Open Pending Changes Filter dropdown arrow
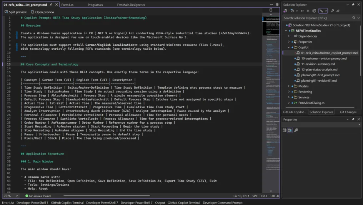 tap(297, 11)
